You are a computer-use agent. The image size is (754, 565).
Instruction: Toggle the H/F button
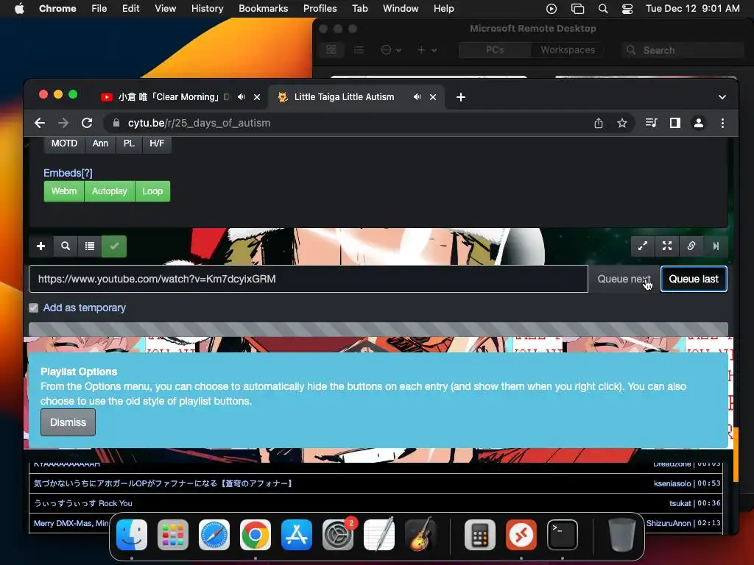click(157, 143)
